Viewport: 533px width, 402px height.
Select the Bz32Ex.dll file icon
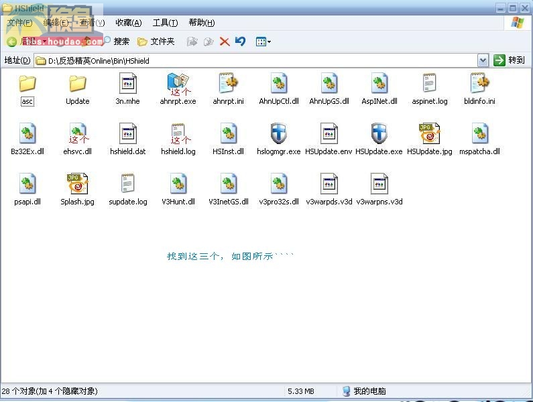pos(27,133)
